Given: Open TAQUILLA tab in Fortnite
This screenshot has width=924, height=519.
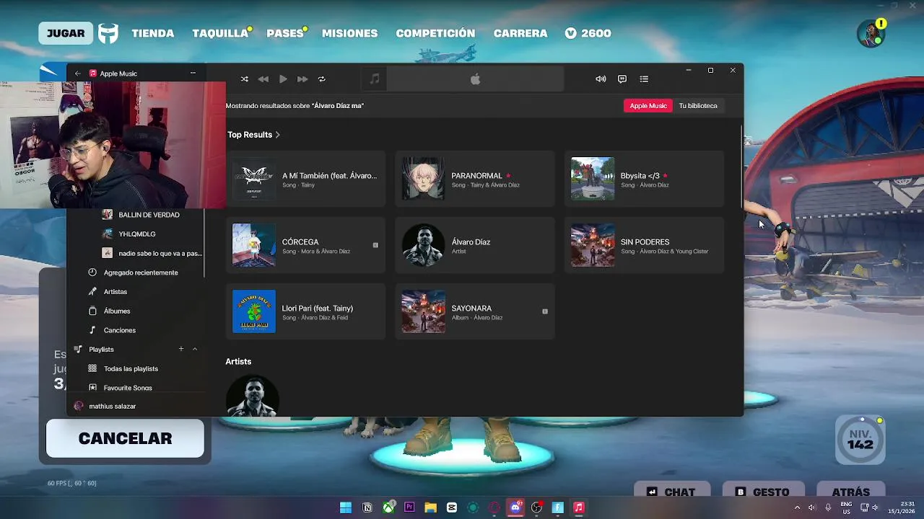Looking at the screenshot, I should point(220,33).
